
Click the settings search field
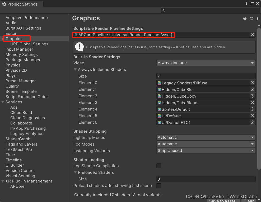click(x=210, y=11)
